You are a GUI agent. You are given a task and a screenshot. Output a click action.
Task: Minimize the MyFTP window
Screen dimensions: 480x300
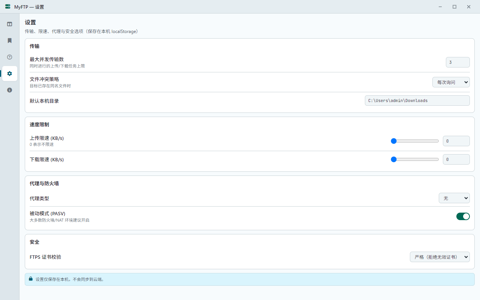(440, 7)
